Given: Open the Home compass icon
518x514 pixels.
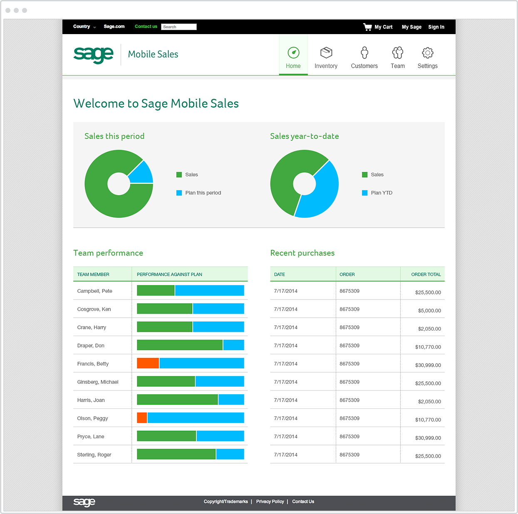Looking at the screenshot, I should 293,53.
